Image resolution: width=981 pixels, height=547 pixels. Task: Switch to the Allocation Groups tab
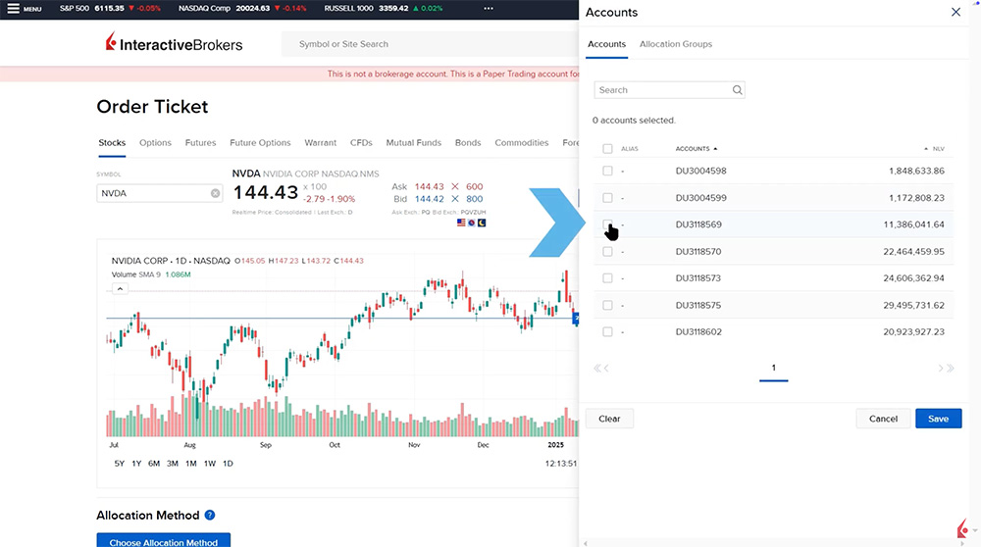[x=676, y=44]
